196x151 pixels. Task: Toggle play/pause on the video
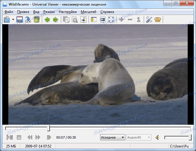point(10,137)
